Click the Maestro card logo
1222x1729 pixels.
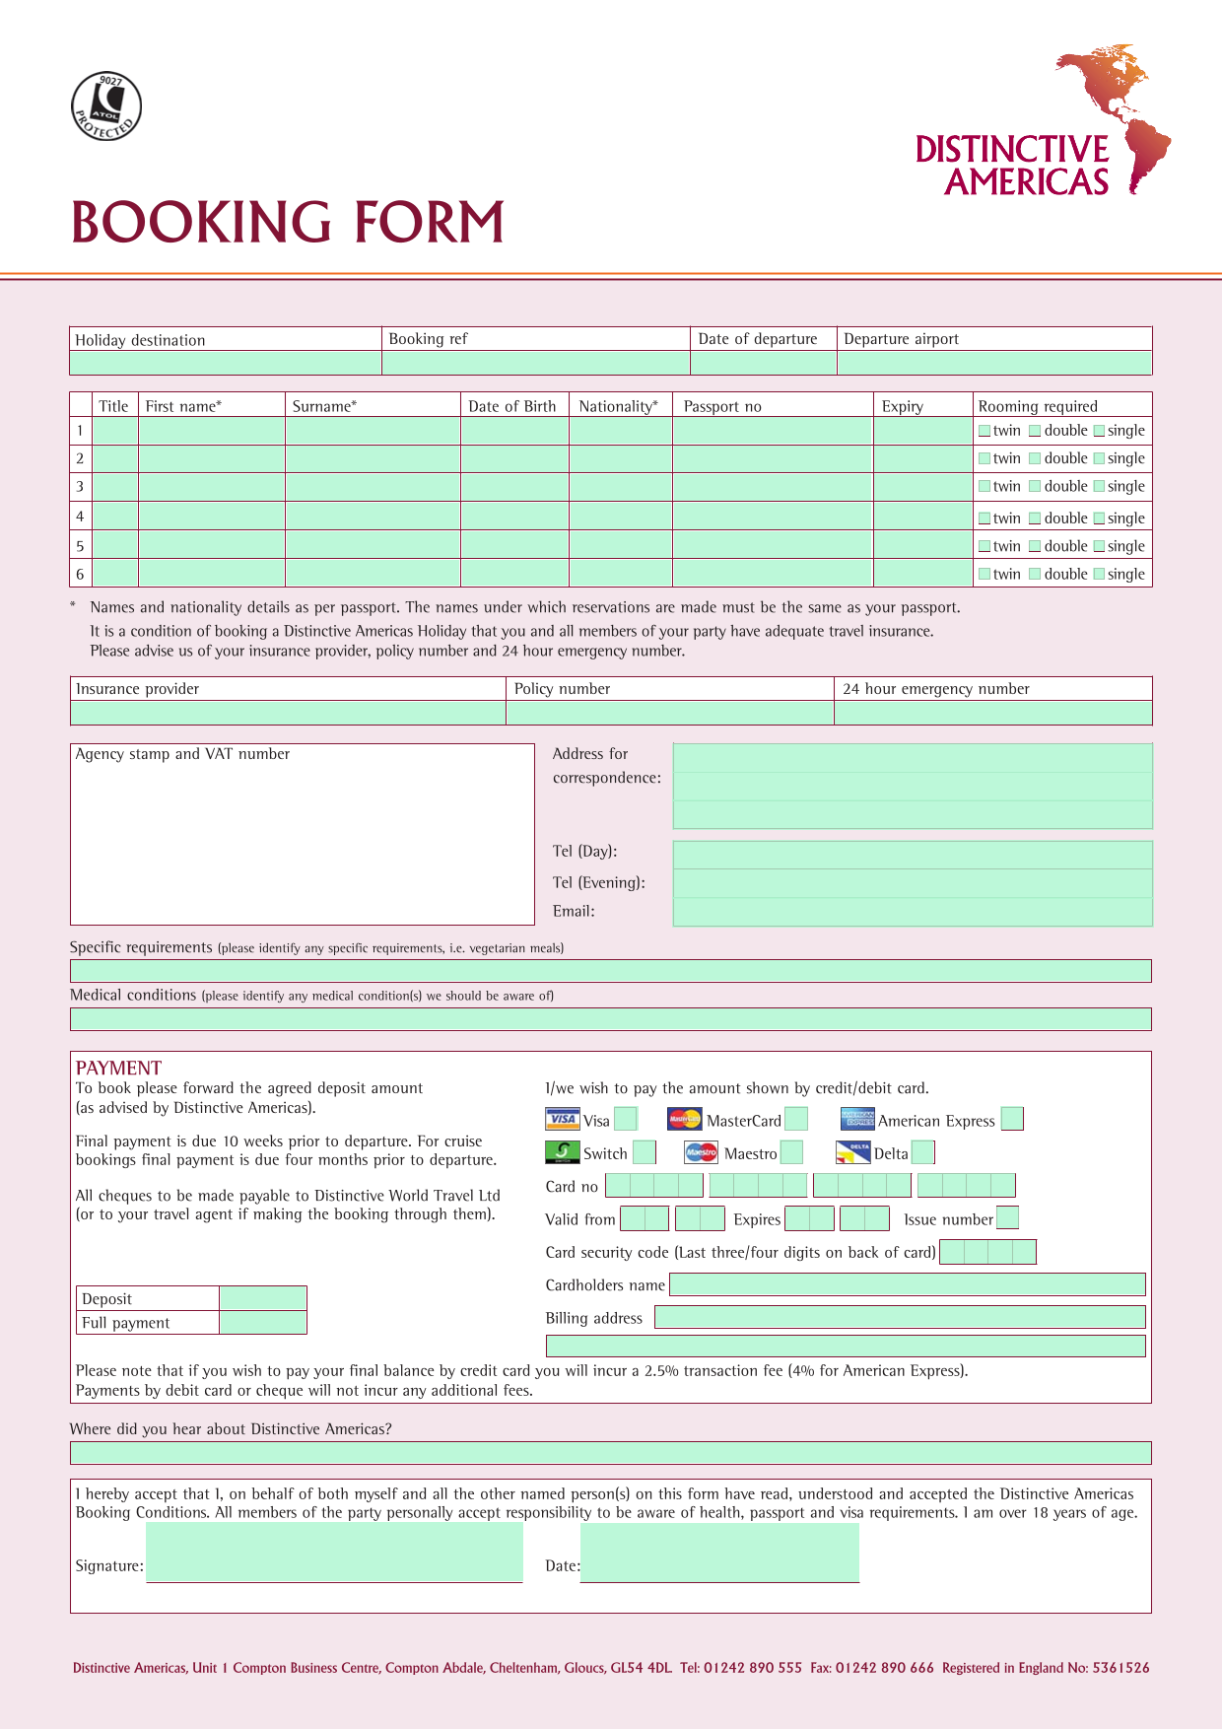pos(701,1152)
